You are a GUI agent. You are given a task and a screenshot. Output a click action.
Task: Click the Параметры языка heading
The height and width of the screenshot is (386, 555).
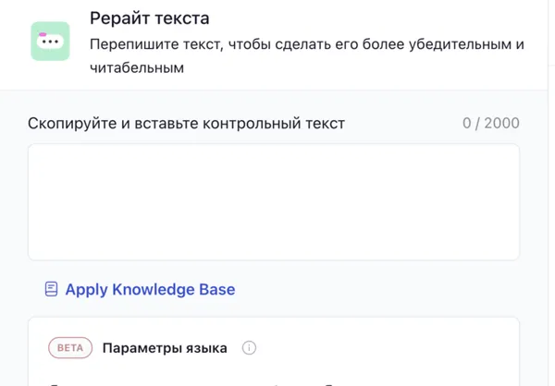[x=165, y=348]
